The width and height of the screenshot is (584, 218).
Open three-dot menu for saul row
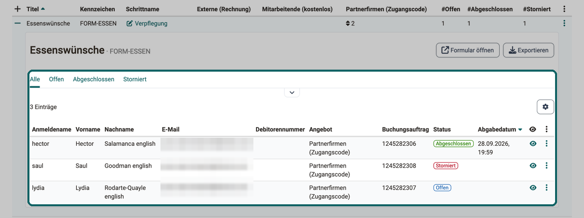[x=546, y=166]
